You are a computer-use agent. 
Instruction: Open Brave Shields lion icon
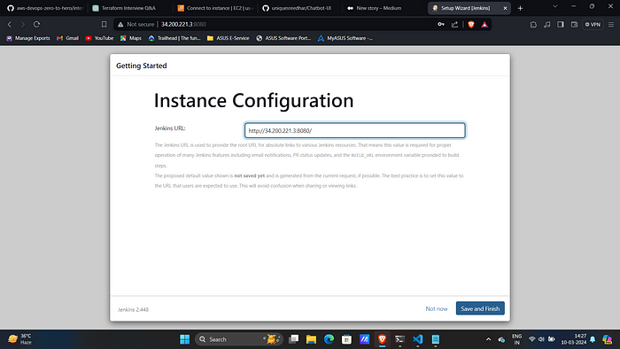point(471,25)
